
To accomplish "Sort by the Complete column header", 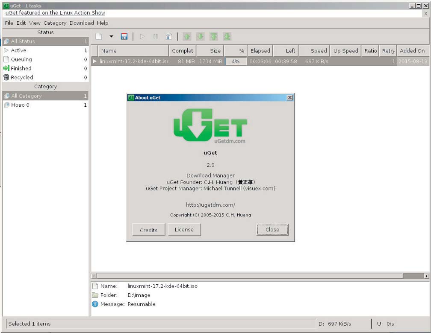I will (x=183, y=51).
